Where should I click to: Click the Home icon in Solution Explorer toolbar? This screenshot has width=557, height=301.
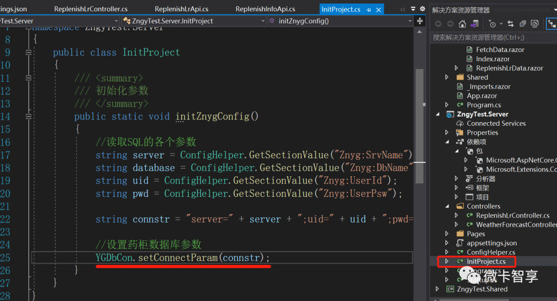462,24
